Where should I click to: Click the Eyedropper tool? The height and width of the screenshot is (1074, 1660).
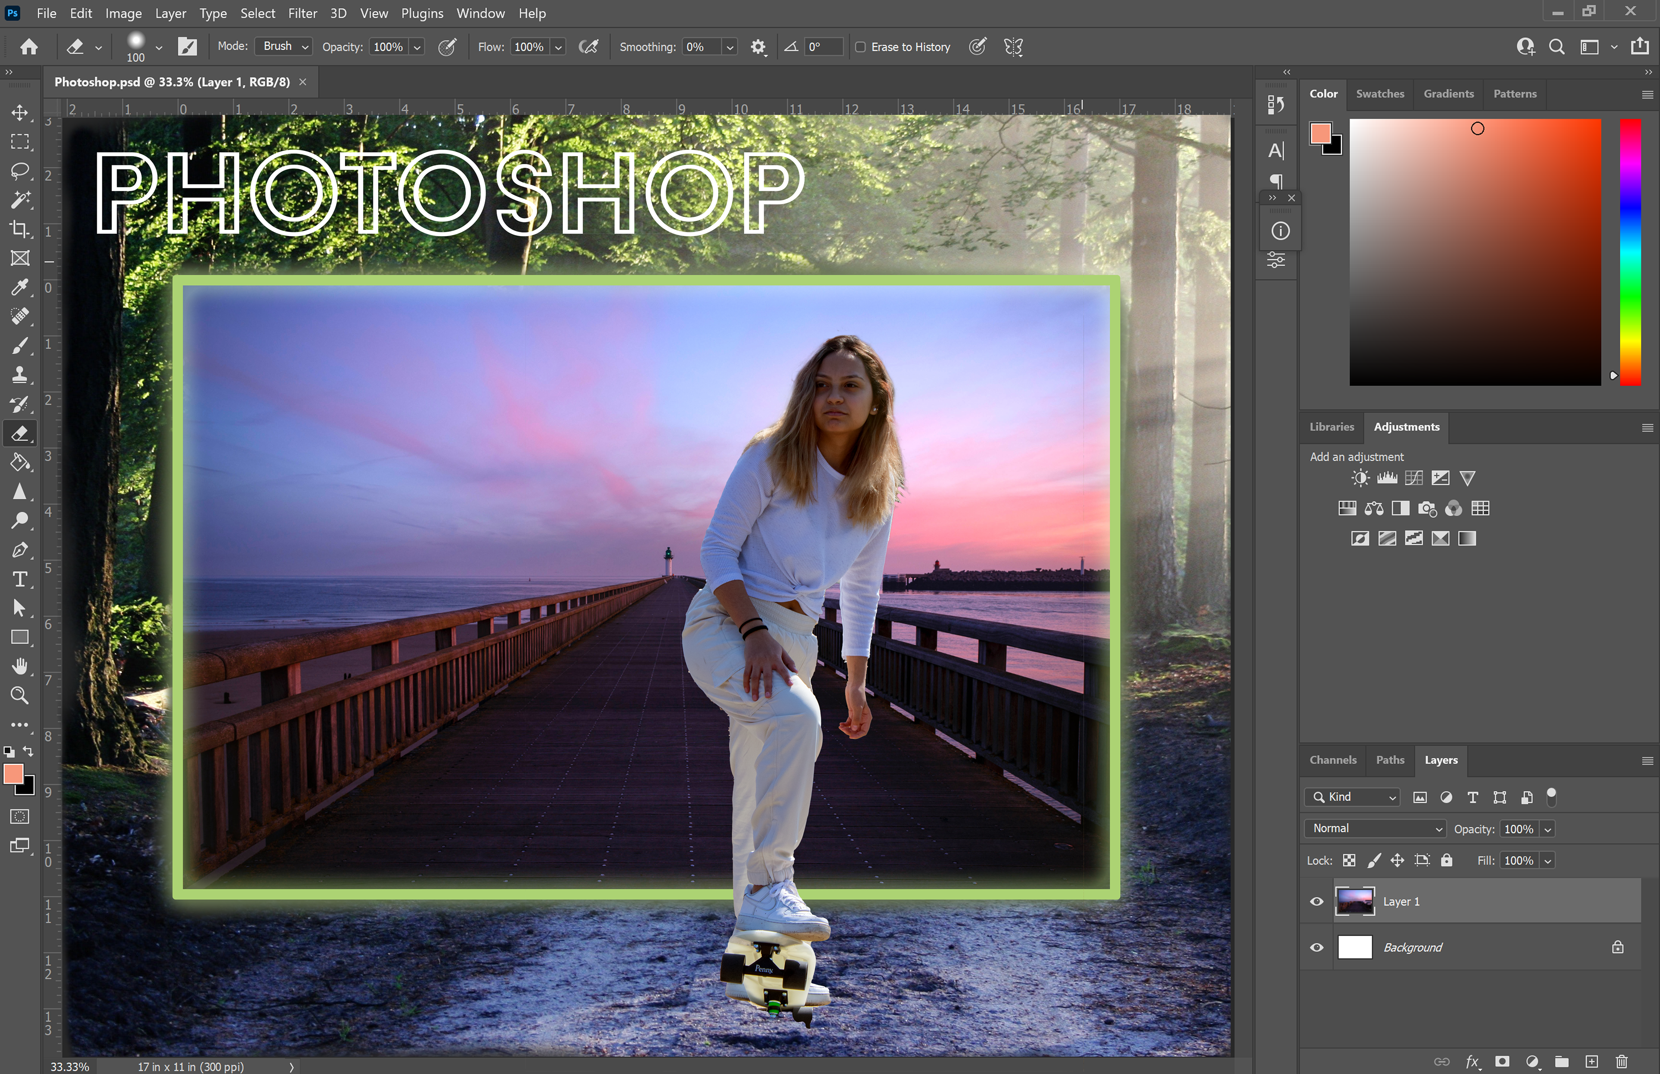(x=20, y=287)
